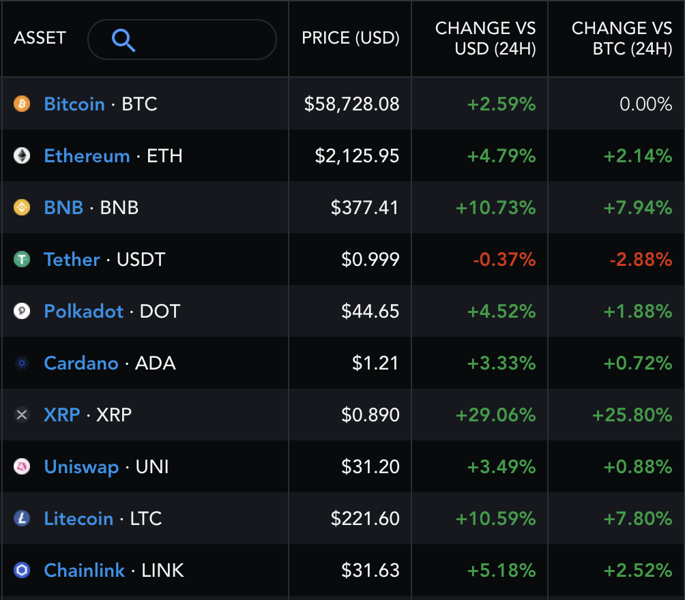Sort by CHANGE VS BTC (24H) header
Screen dimensions: 685x600
pos(622,38)
